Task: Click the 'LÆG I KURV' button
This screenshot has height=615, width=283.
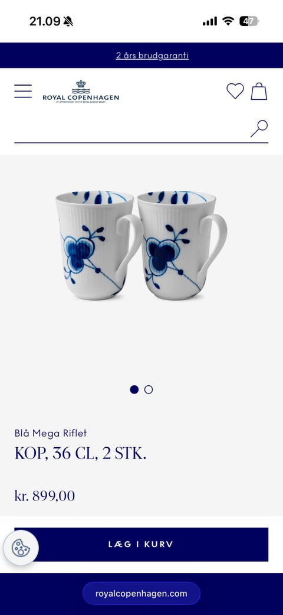Action: point(141,544)
